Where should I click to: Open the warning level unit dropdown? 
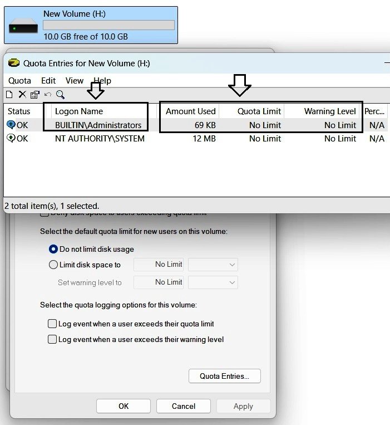tap(213, 282)
